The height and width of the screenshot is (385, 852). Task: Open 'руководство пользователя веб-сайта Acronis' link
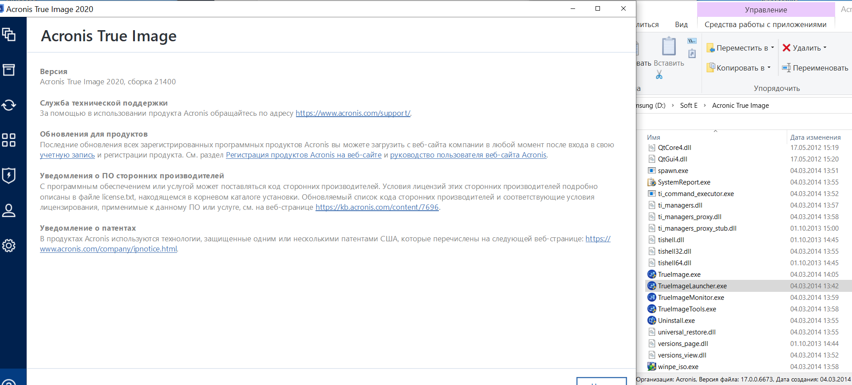pyautogui.click(x=468, y=155)
